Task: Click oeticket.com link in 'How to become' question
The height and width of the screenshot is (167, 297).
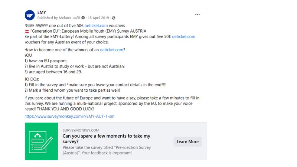Action: pyautogui.click(x=112, y=50)
